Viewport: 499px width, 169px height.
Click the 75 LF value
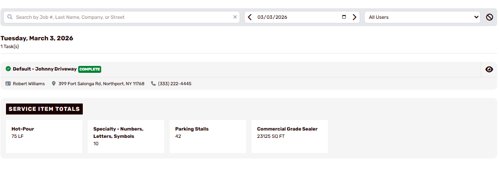pyautogui.click(x=17, y=136)
